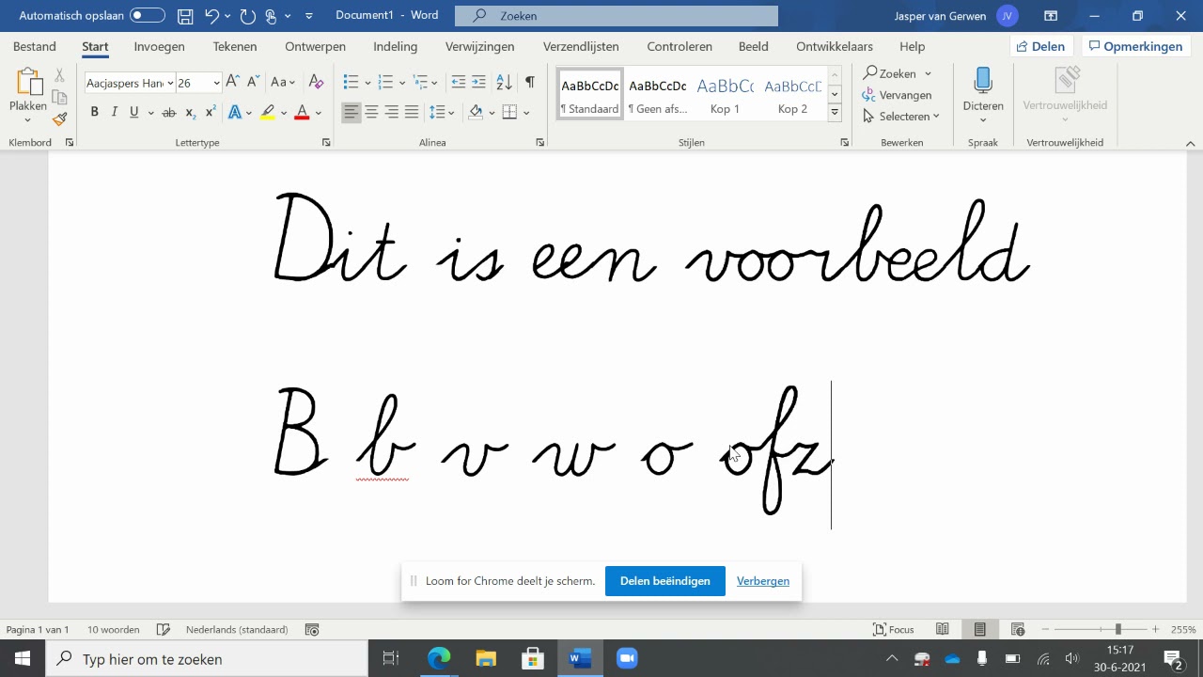
Task: Switch to the Ontwerpen tab
Action: pyautogui.click(x=317, y=46)
